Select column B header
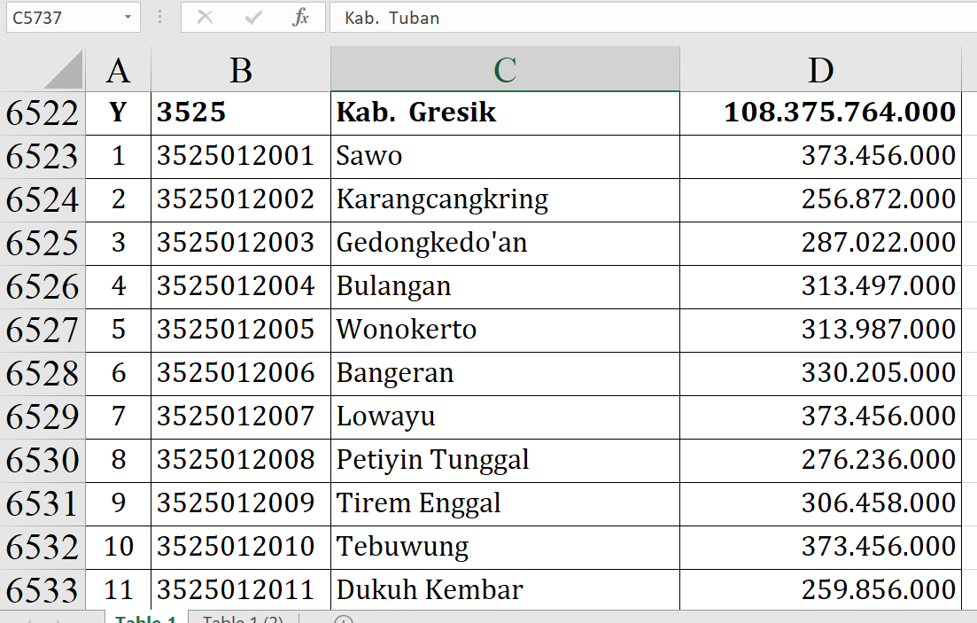977x623 pixels. click(x=240, y=70)
